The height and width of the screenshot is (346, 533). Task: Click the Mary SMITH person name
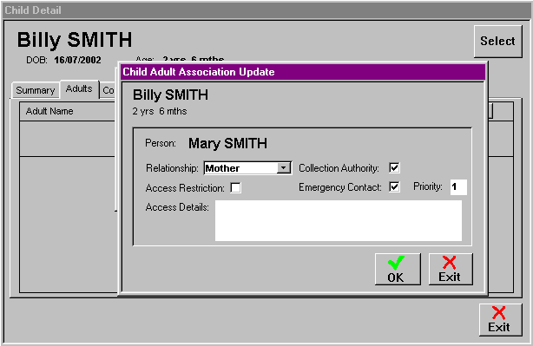click(227, 144)
